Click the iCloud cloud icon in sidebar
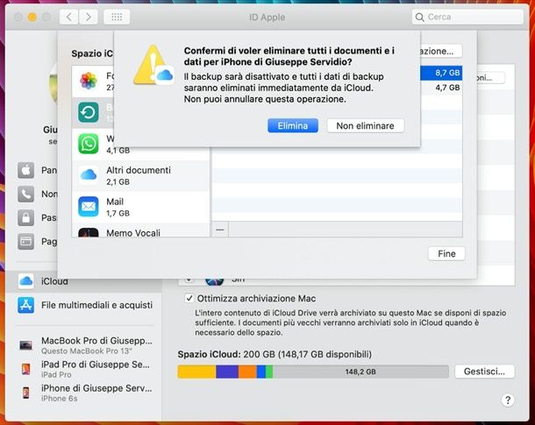535x425 pixels. coord(26,281)
